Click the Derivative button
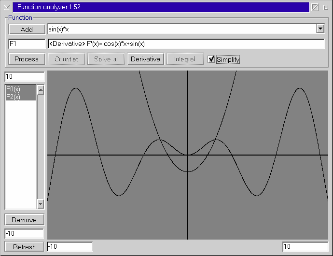This screenshot has height=256, width=333. point(145,59)
